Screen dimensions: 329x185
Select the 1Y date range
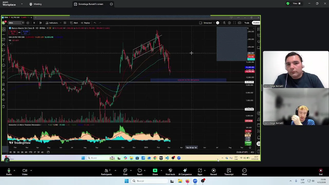35,152
